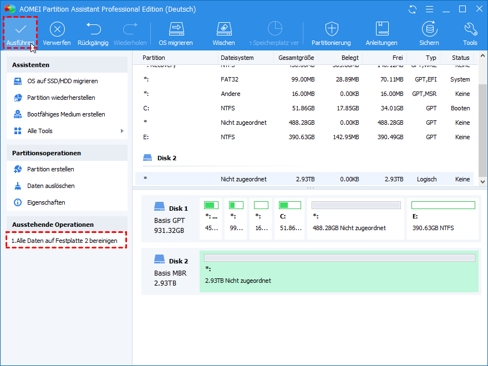
Task: Click the refresh icon in title bar
Action: (x=412, y=9)
